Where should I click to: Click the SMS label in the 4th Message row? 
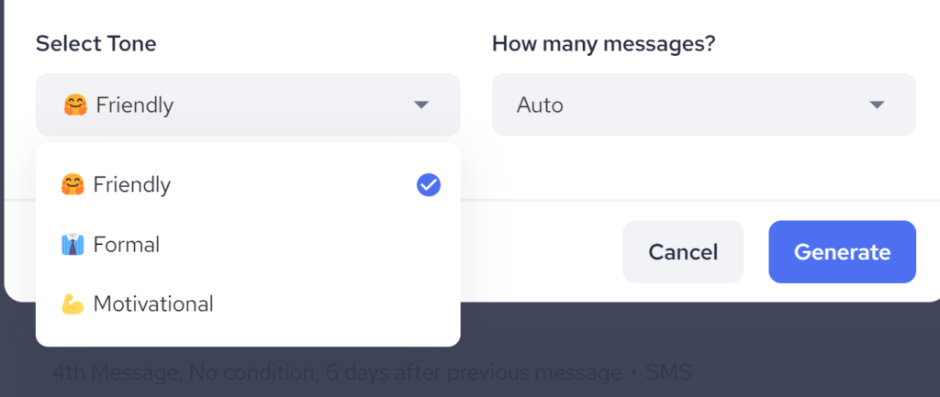(x=668, y=373)
